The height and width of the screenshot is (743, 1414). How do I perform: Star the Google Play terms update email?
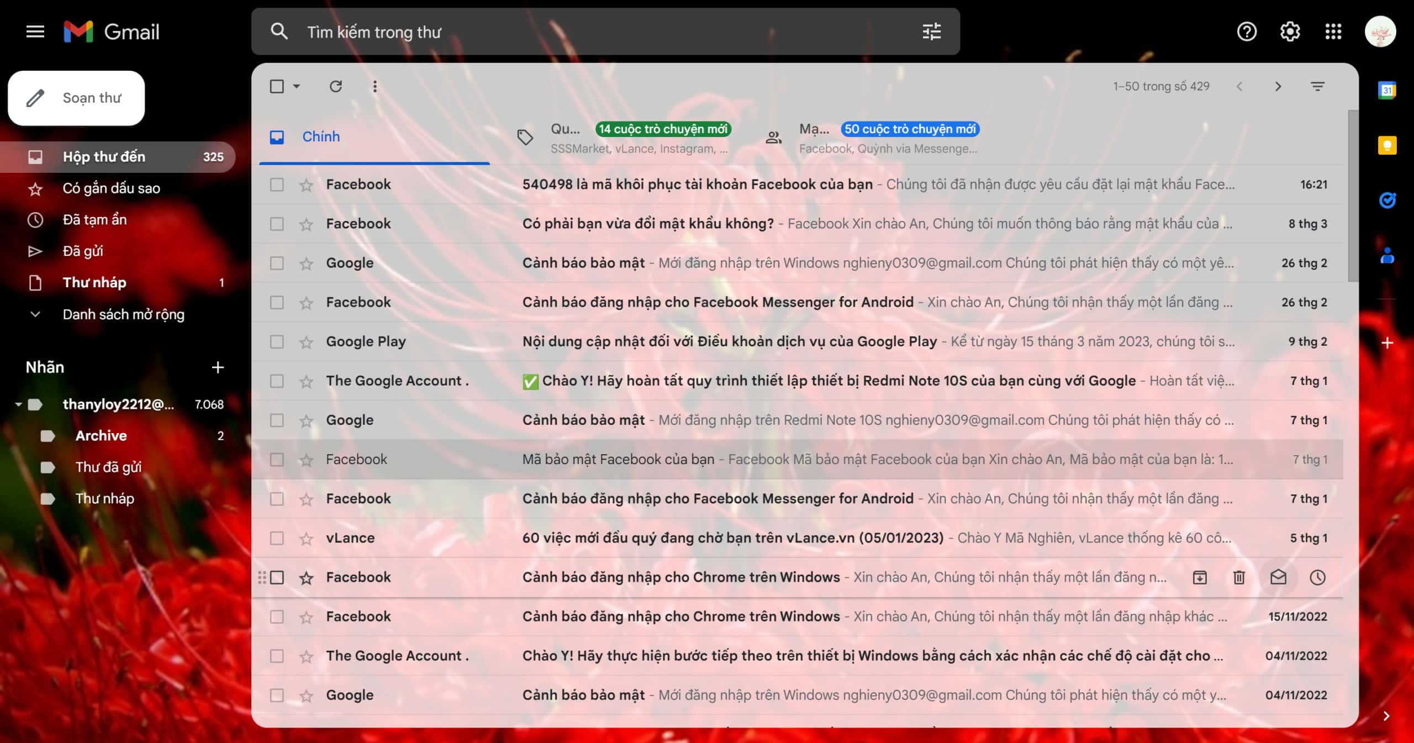click(306, 342)
